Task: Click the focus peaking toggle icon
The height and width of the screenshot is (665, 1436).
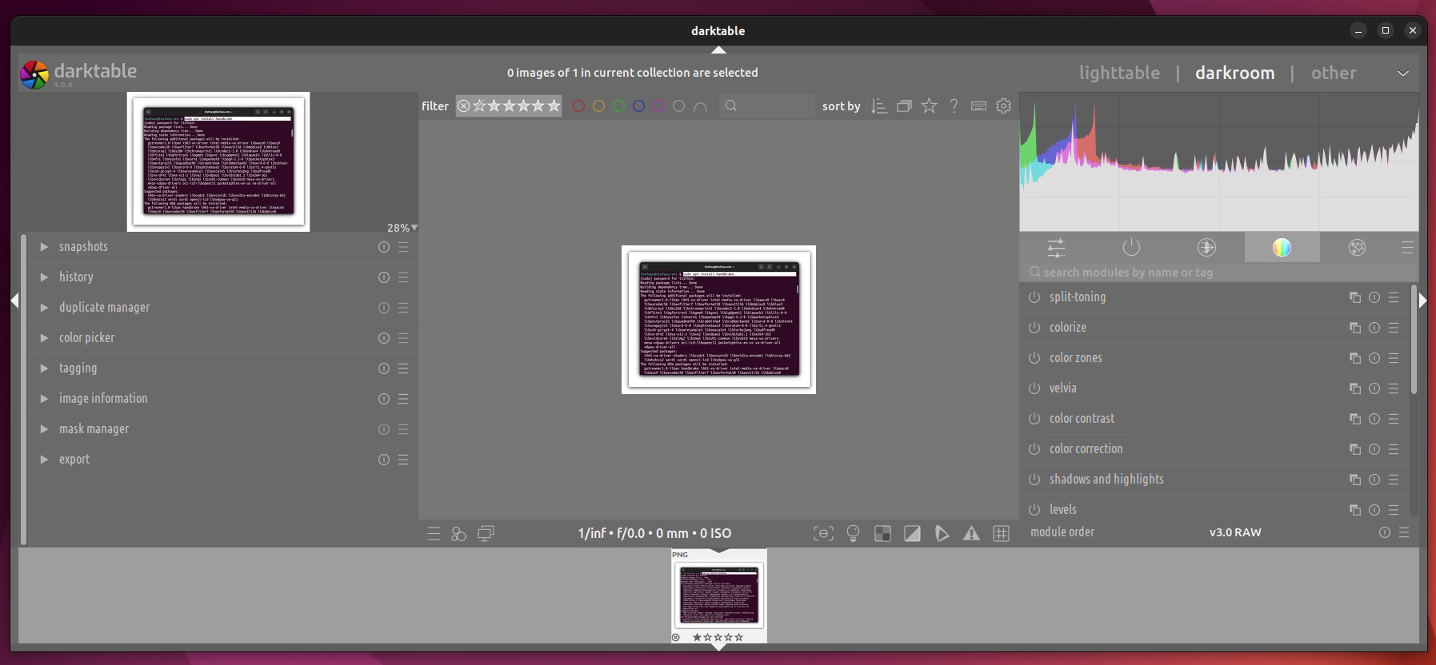Action: 823,534
